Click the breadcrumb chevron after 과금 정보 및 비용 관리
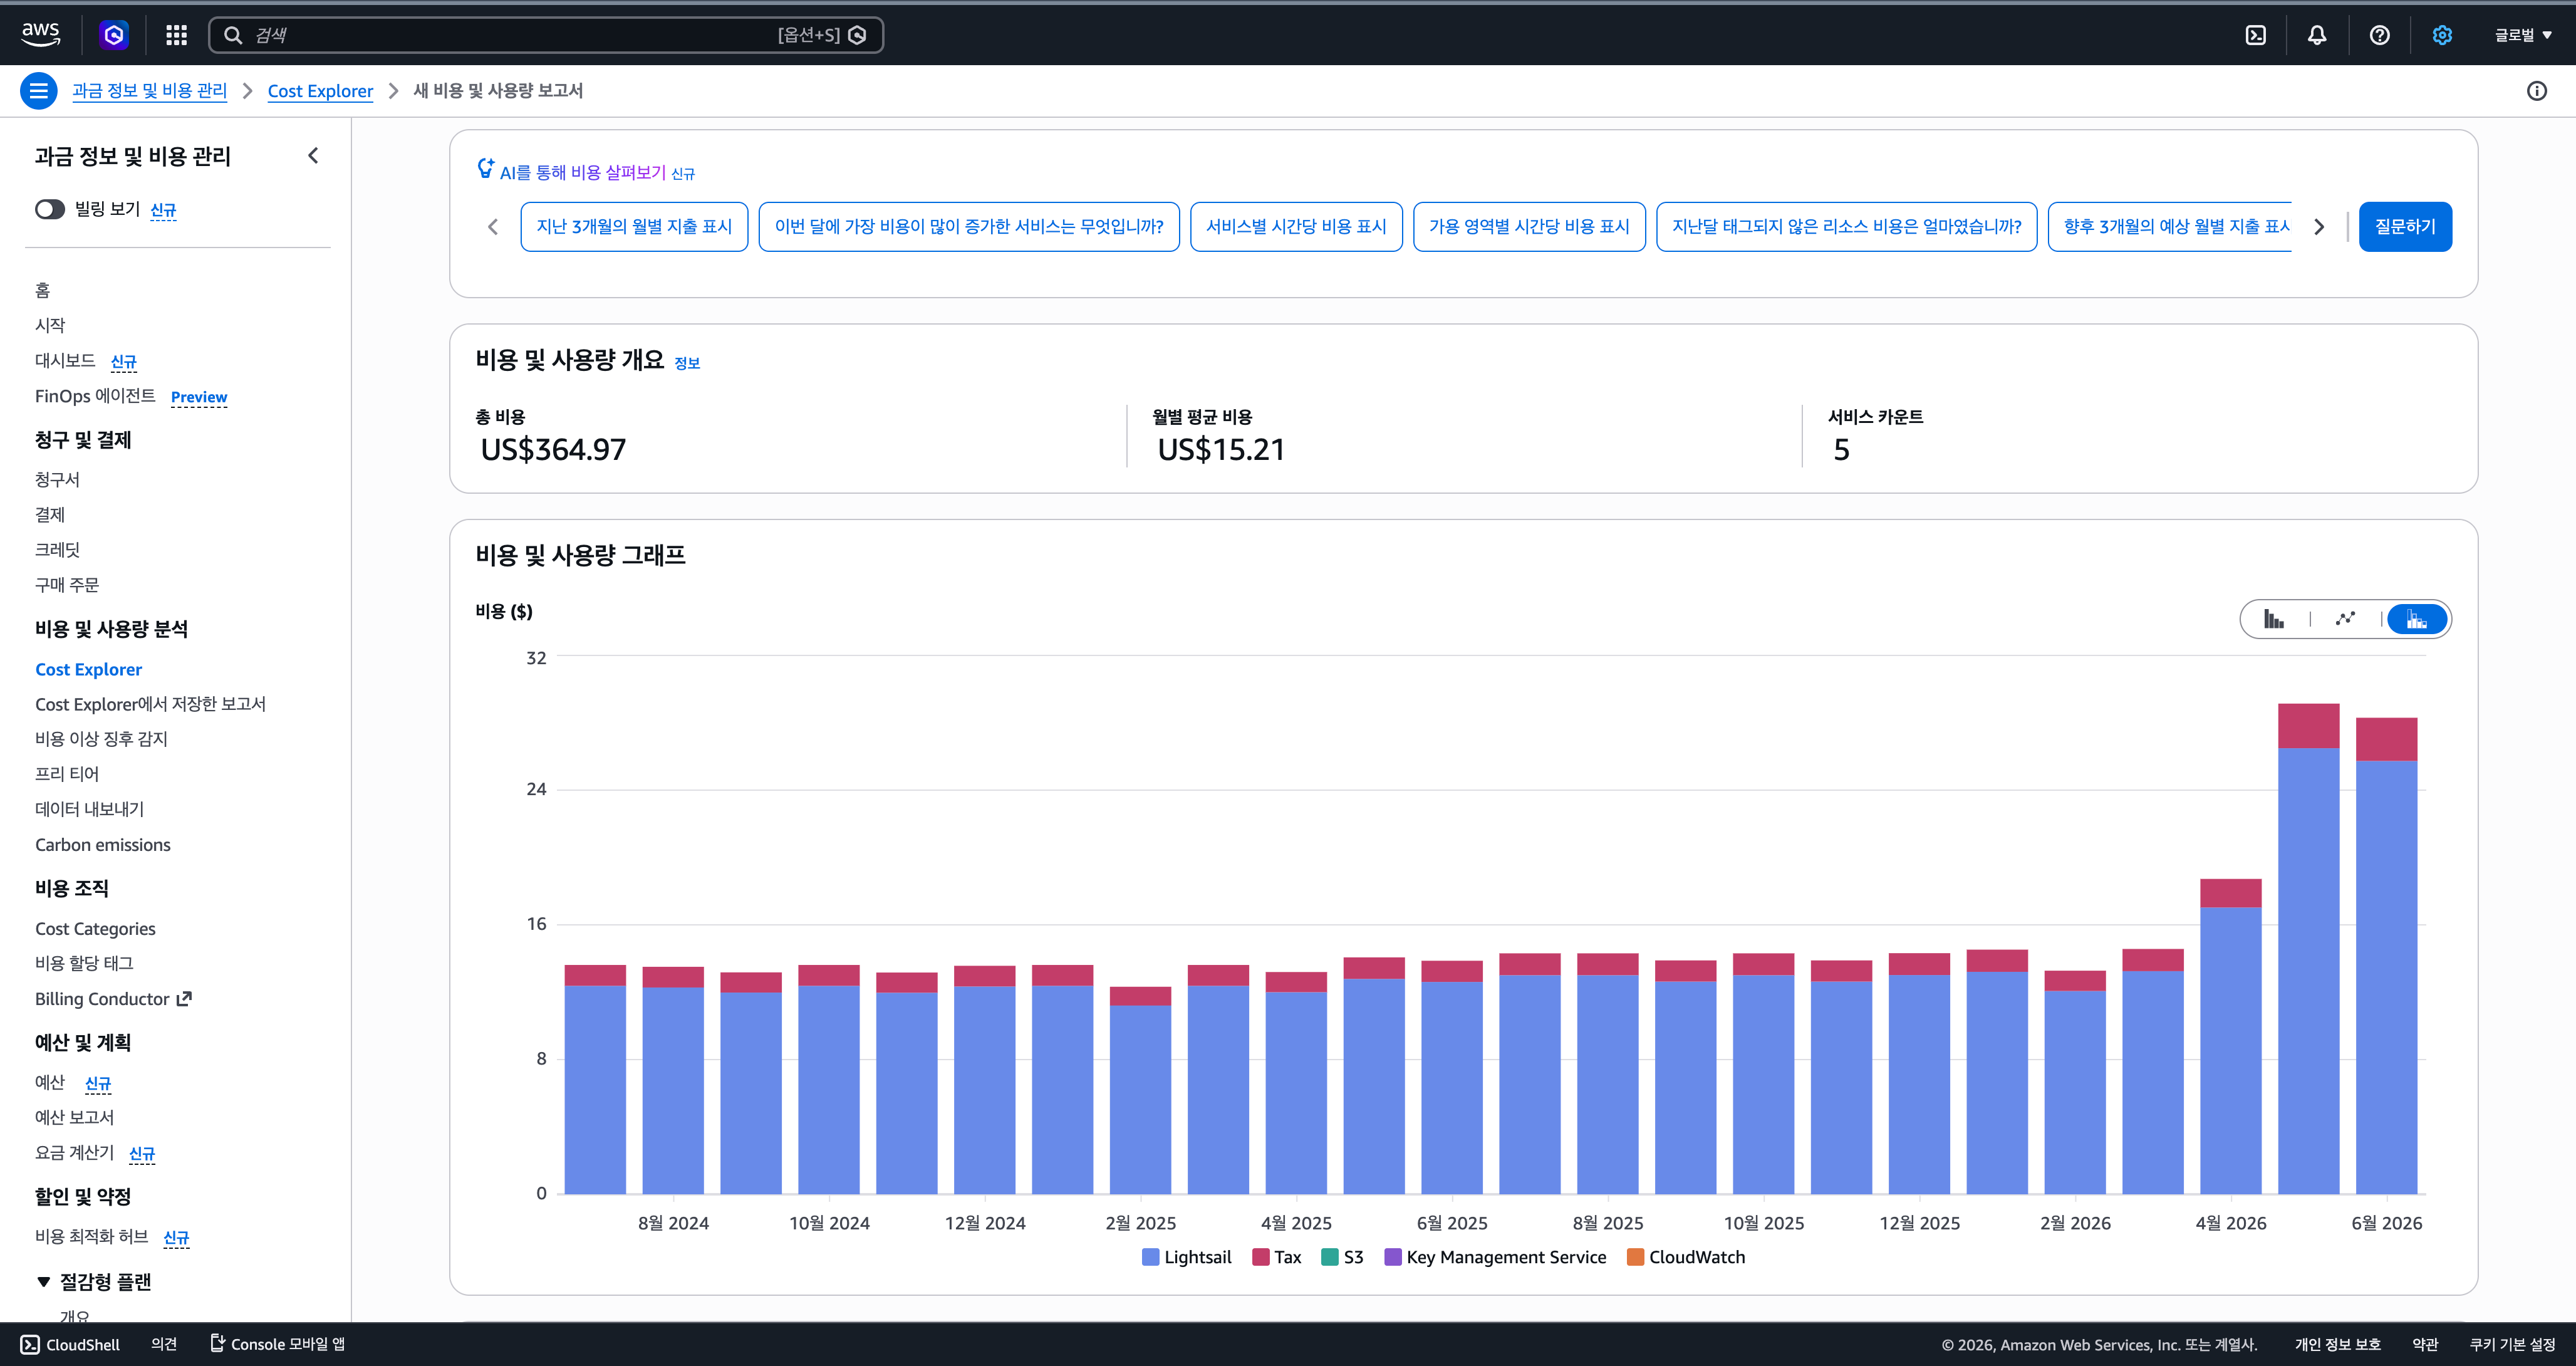Screen dimensions: 2576x1366 [247, 91]
